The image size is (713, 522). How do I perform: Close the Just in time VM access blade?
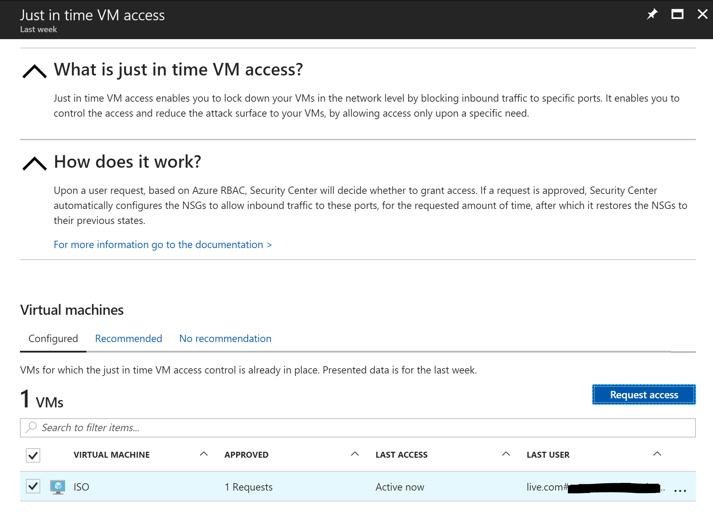pos(702,14)
